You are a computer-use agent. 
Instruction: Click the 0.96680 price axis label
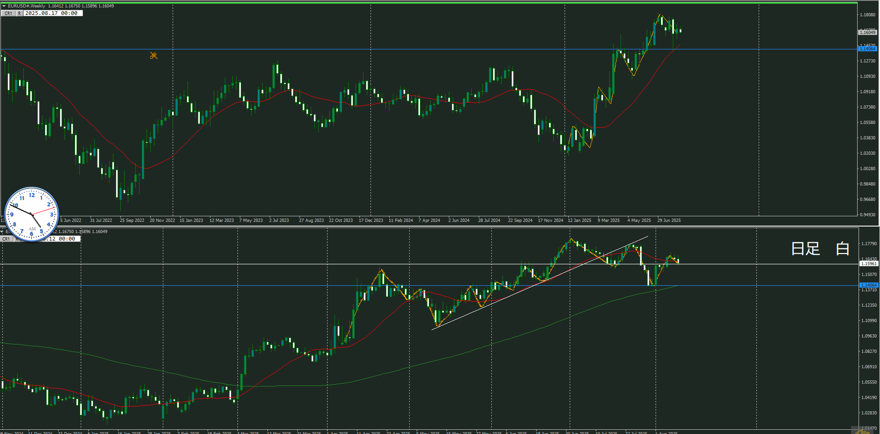click(x=868, y=200)
